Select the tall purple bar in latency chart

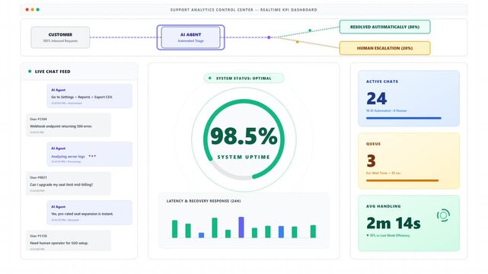coord(241,228)
